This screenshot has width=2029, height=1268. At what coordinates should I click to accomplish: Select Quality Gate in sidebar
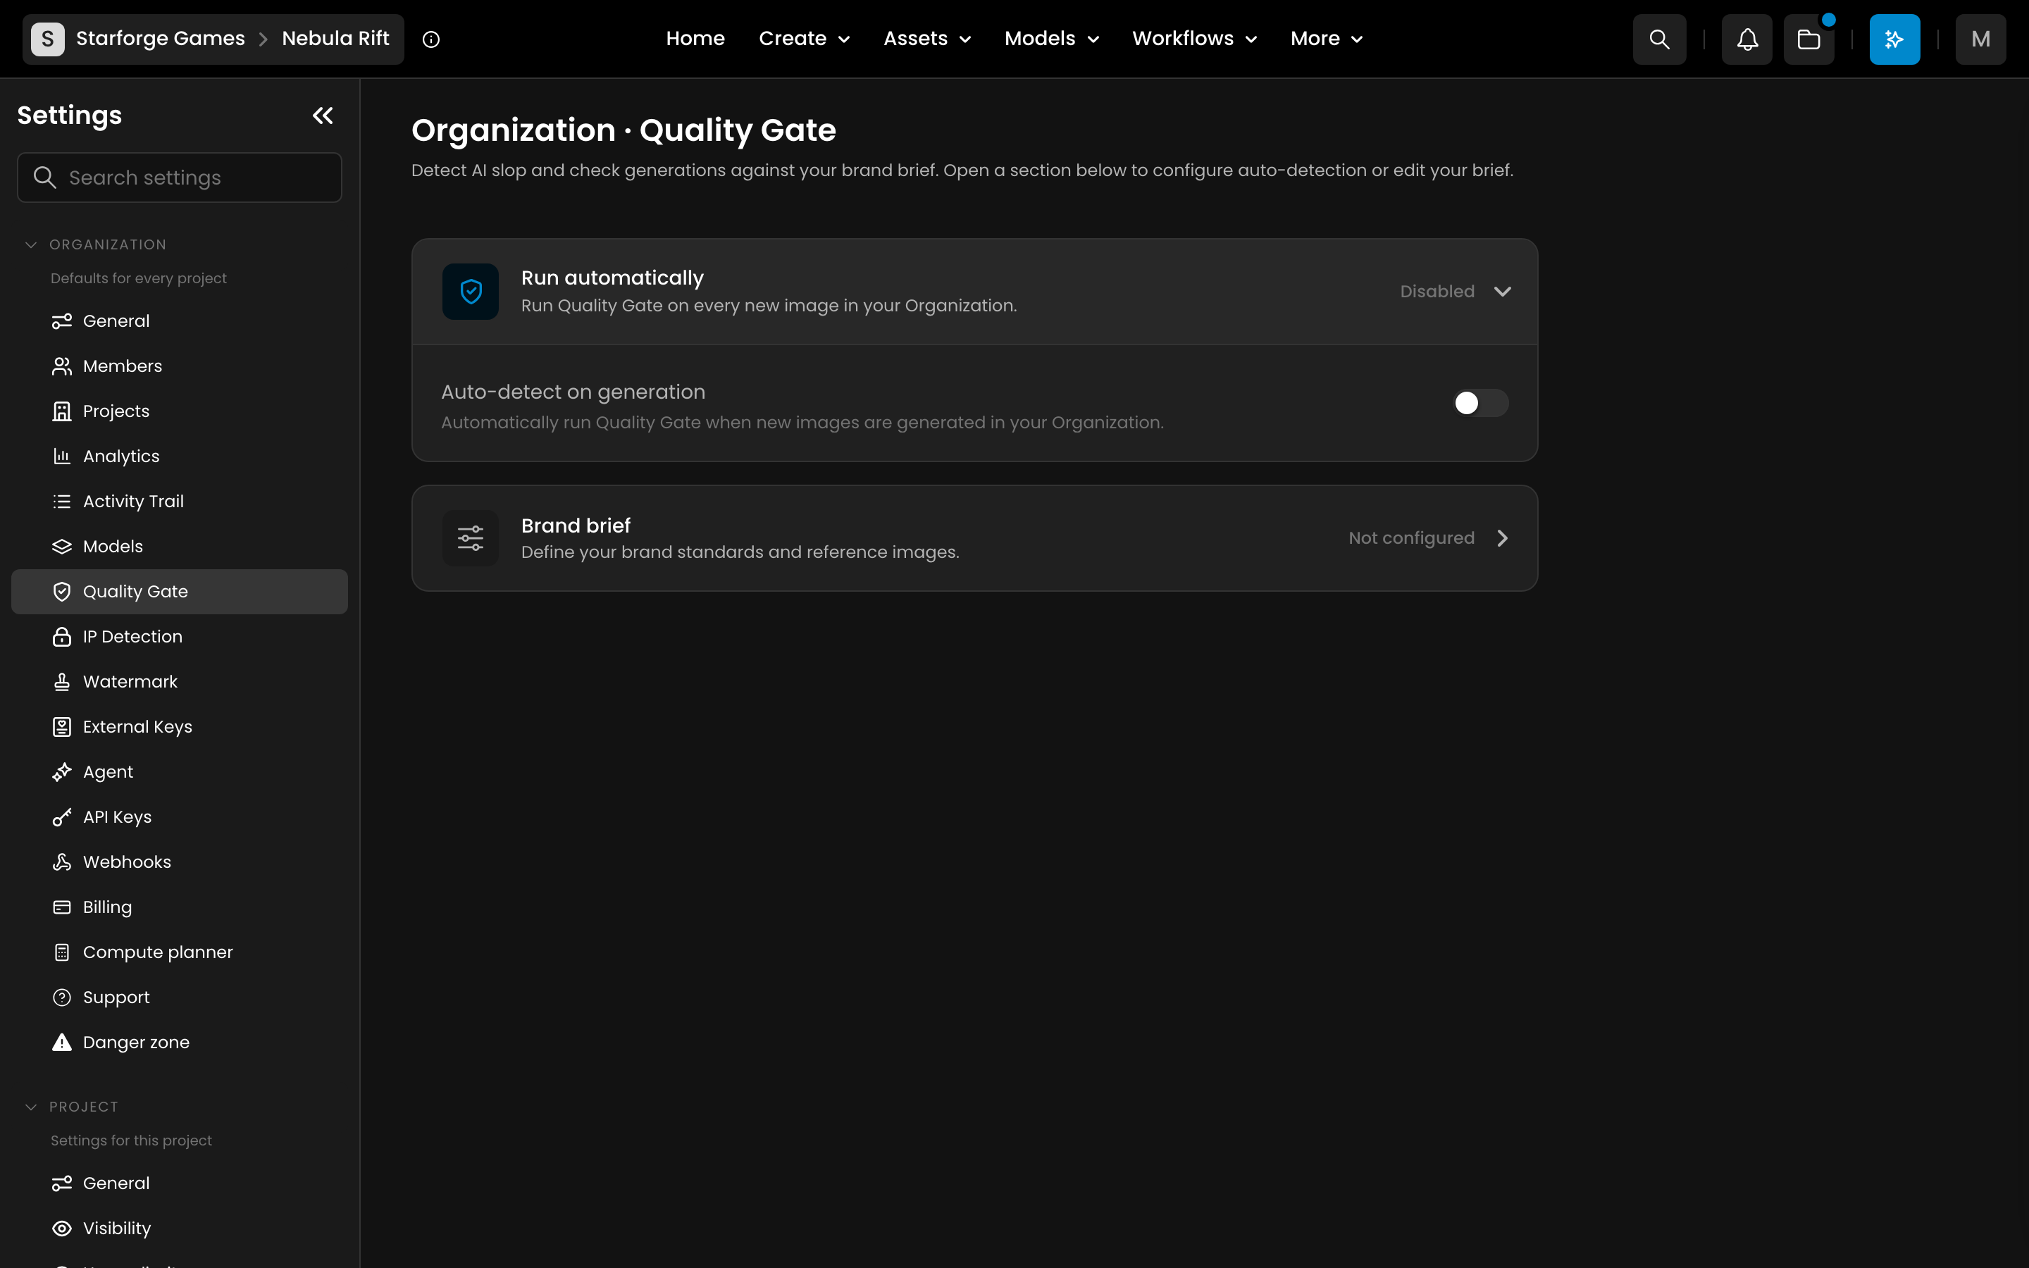point(180,591)
